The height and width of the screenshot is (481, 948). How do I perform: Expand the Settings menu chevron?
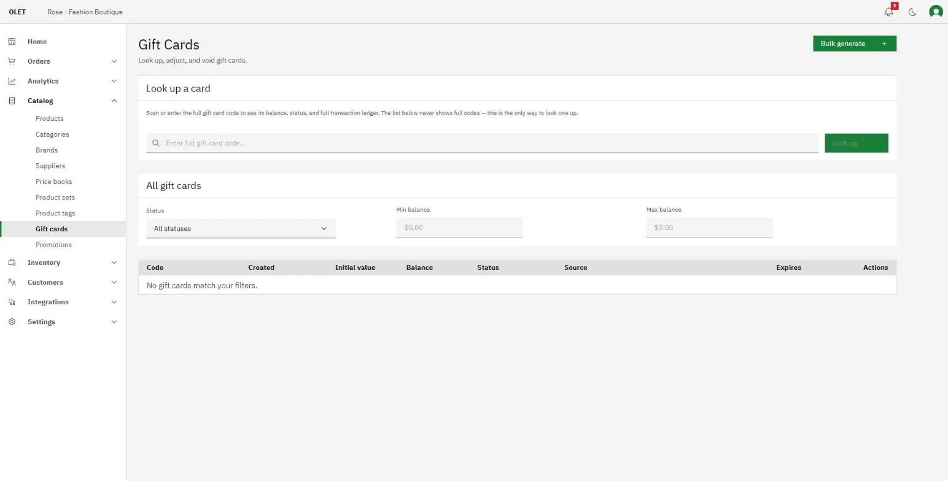click(x=114, y=321)
